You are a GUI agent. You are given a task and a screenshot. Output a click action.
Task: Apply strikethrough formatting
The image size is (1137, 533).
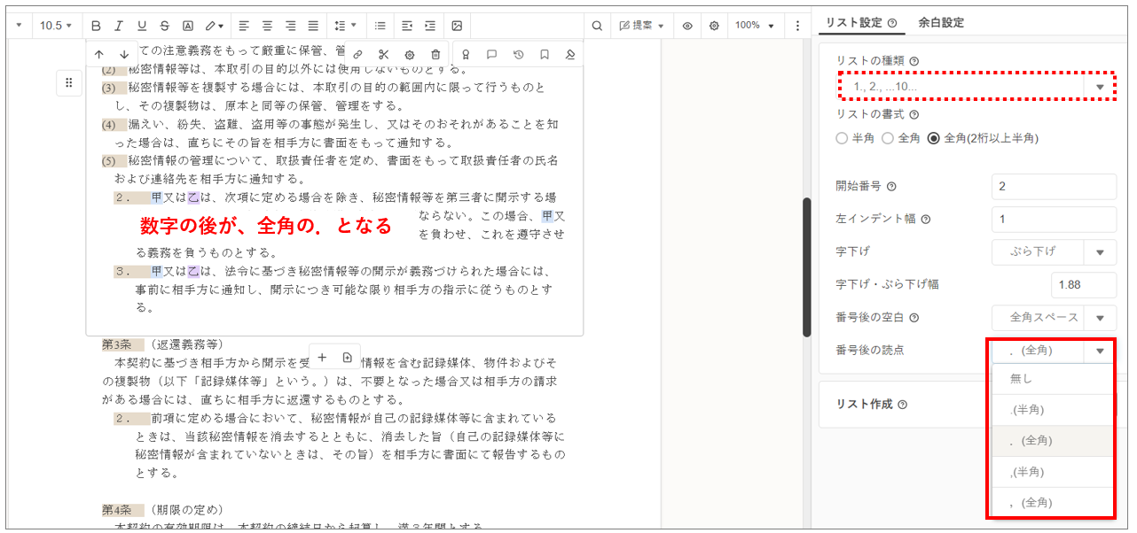click(x=165, y=26)
